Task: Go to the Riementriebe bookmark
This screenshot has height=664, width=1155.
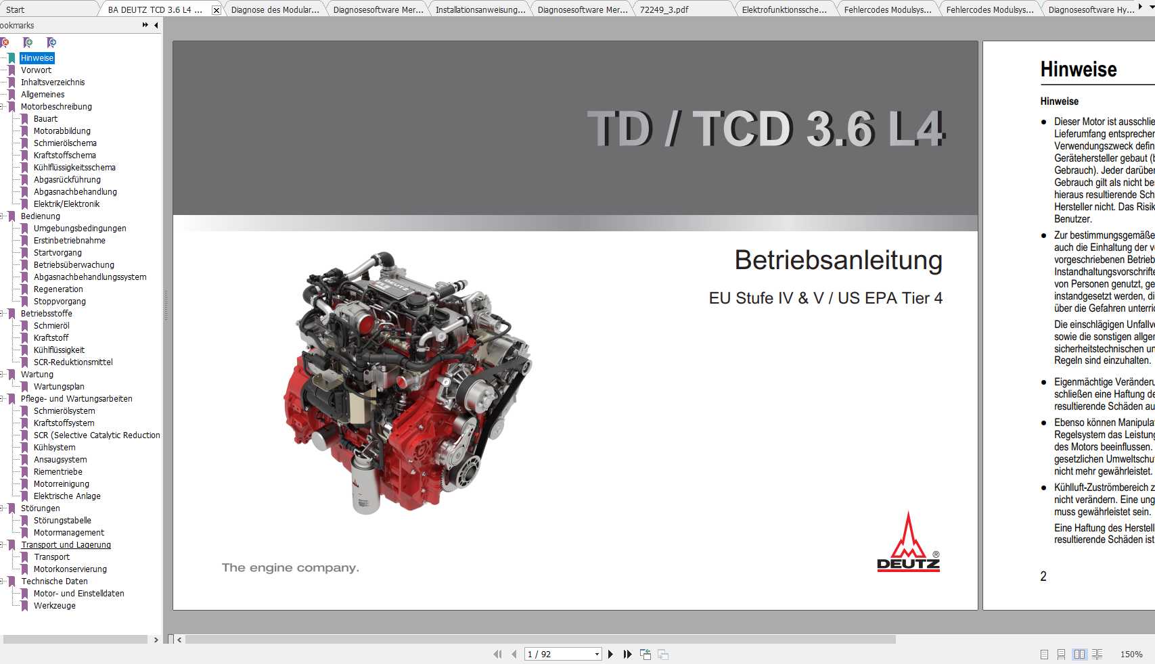Action: pyautogui.click(x=58, y=472)
